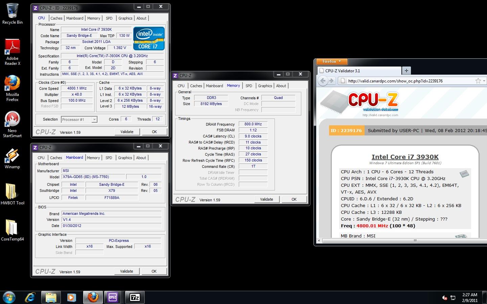
Task: Open Winamp desktop shortcut
Action: click(13, 158)
